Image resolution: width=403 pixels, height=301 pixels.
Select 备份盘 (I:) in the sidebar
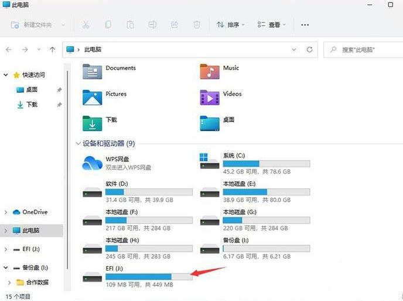[x=30, y=268]
